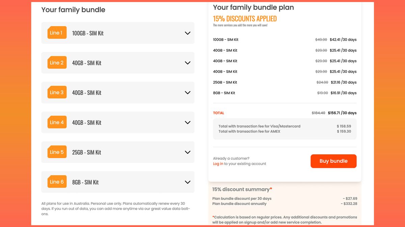Expand the Line 2 40GB plan chevron

pyautogui.click(x=188, y=63)
